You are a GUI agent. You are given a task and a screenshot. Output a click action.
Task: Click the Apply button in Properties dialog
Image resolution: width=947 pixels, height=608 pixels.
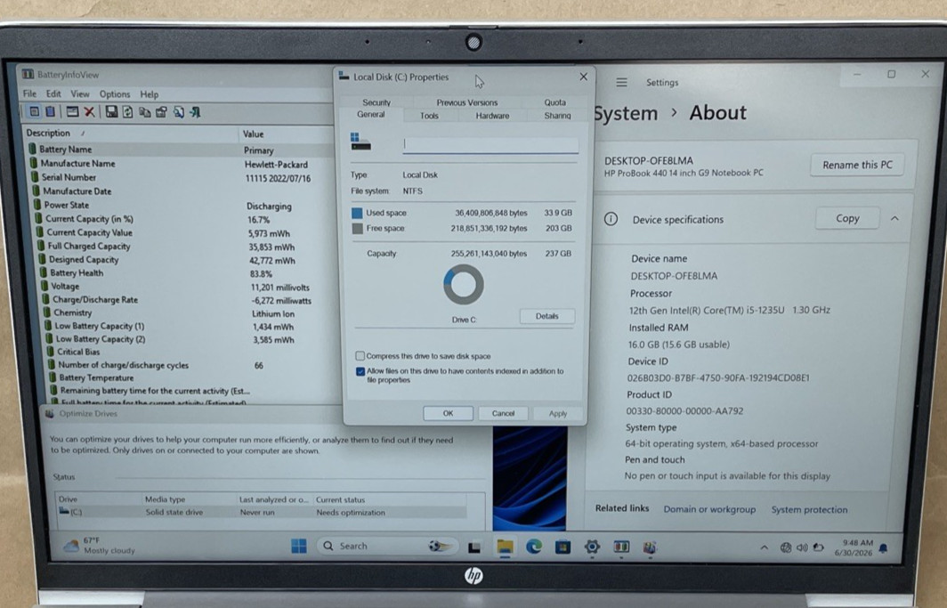[x=558, y=414]
